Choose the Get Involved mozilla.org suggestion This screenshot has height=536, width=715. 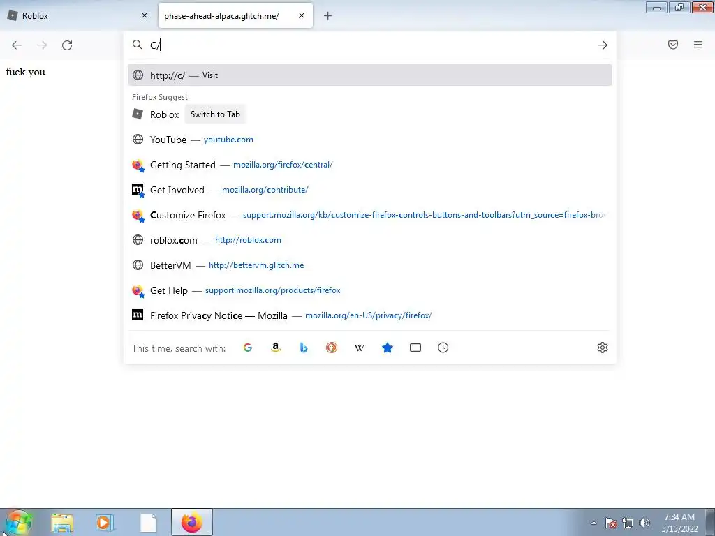click(370, 190)
